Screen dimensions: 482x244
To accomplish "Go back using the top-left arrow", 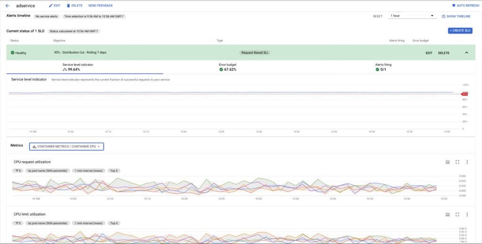I will pyautogui.click(x=7, y=6).
